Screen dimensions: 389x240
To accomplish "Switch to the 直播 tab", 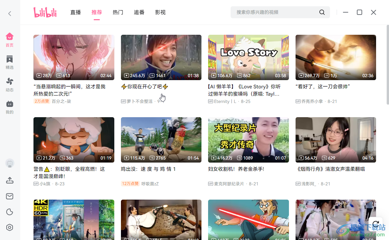I will (x=76, y=12).
